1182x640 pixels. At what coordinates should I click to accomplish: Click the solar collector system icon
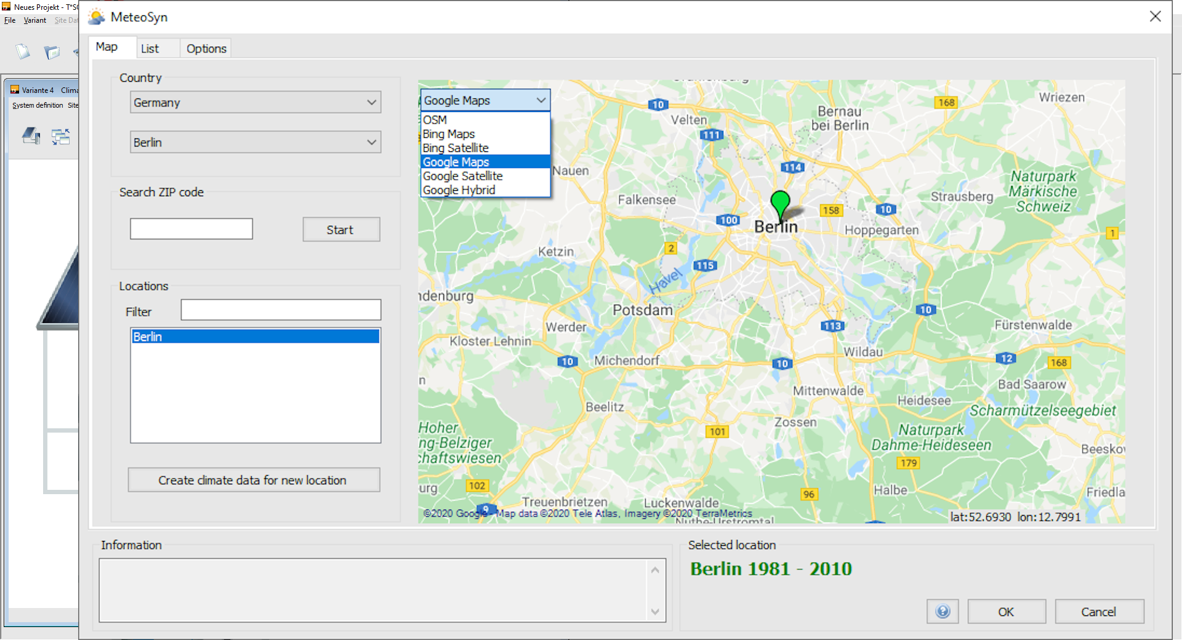tap(31, 135)
